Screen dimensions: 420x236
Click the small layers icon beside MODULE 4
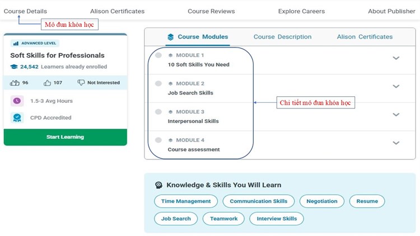tap(170, 140)
